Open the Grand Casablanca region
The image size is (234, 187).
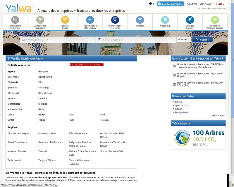(x=17, y=142)
